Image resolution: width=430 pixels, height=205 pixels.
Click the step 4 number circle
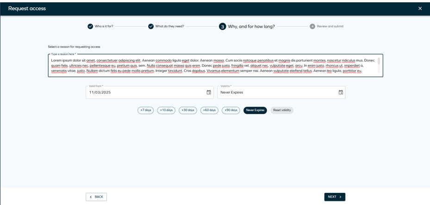[x=312, y=26]
